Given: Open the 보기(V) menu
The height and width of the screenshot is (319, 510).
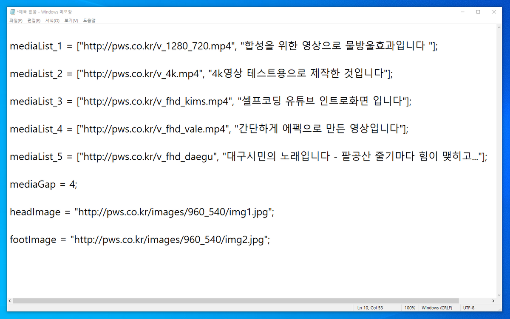Looking at the screenshot, I should tap(71, 20).
